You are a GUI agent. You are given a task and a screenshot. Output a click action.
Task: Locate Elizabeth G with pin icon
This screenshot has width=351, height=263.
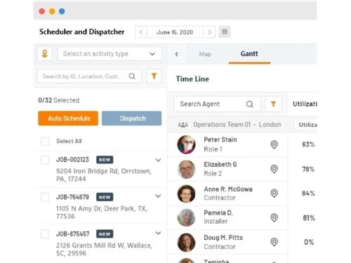(x=274, y=169)
